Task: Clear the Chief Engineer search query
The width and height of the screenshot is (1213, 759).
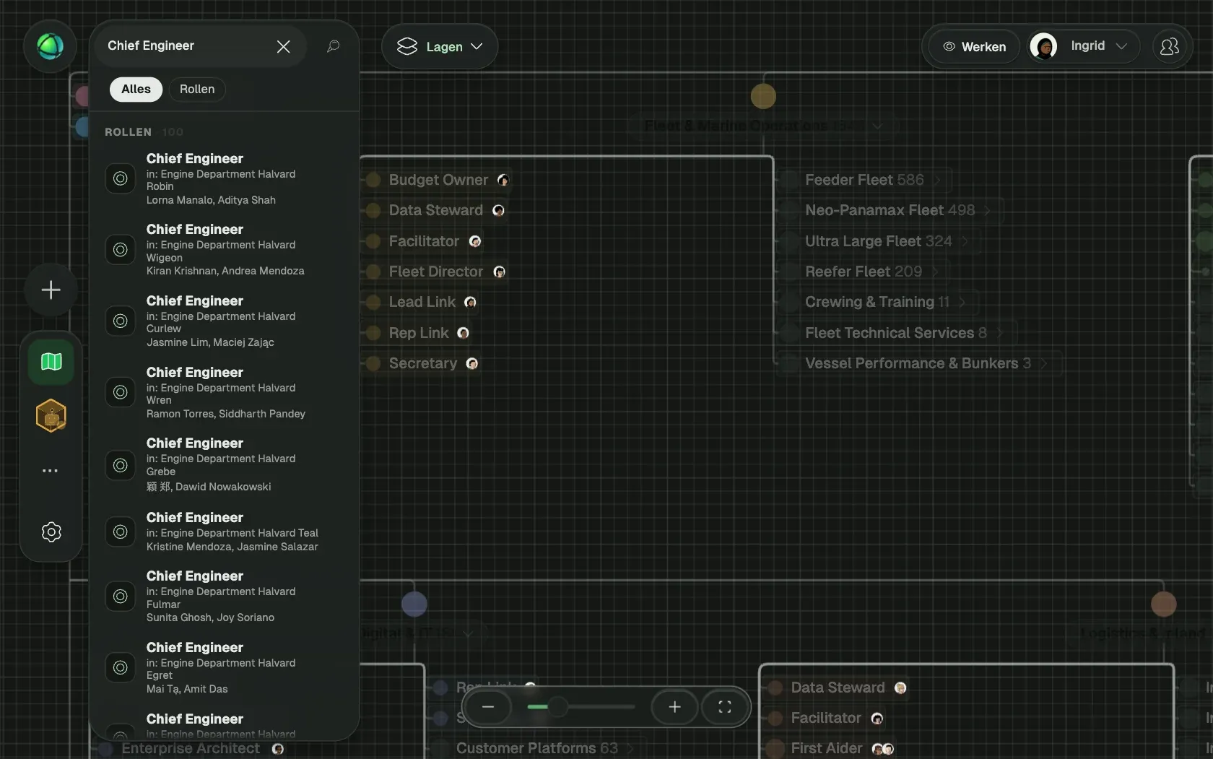Action: coord(283,46)
